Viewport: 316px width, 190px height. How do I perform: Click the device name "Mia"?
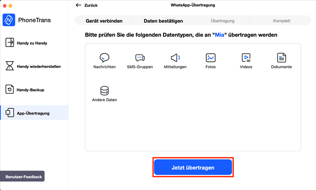pos(220,35)
